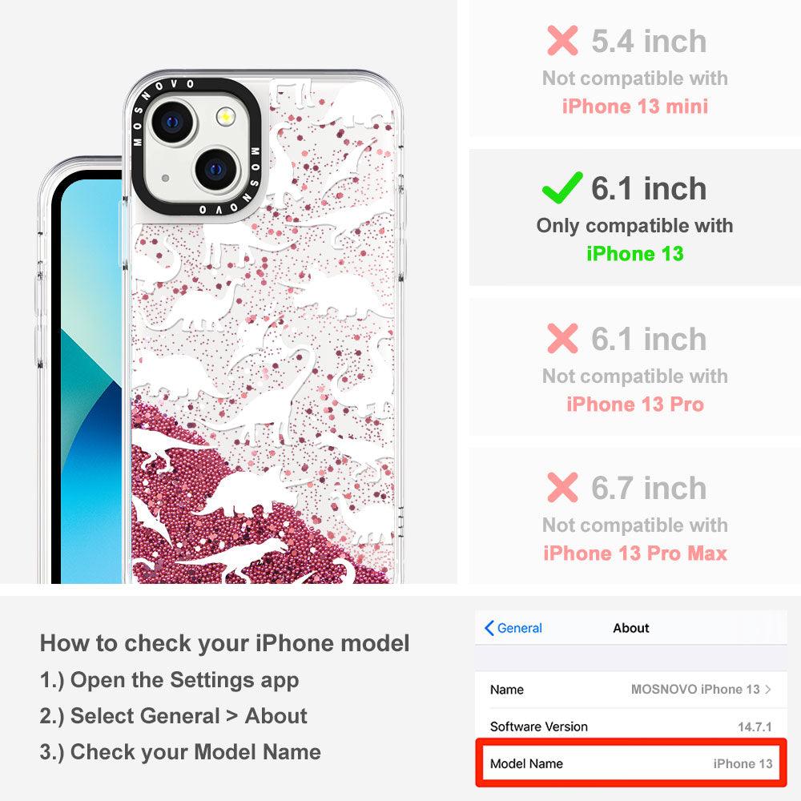Click the red X beside 5.4 inch

point(562,40)
